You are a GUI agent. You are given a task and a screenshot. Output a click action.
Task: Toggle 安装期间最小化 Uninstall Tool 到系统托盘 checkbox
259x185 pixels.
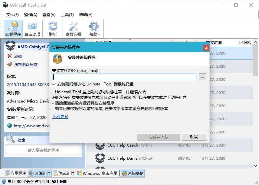click(54, 84)
